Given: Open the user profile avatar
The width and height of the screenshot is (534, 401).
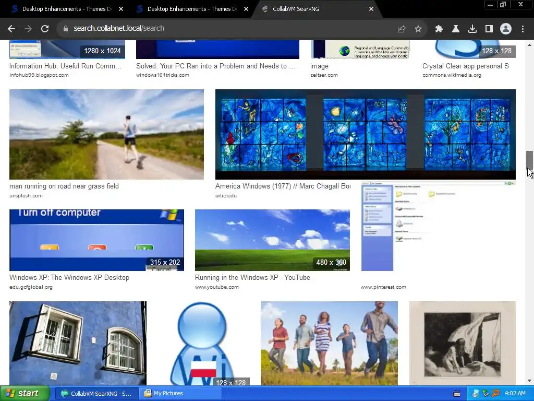Looking at the screenshot, I should [506, 29].
